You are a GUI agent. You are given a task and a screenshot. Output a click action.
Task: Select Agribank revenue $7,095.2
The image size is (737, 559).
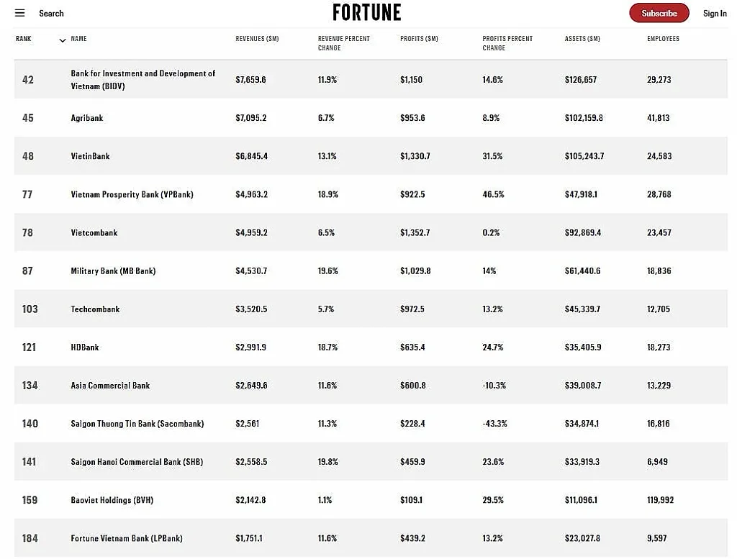pyautogui.click(x=251, y=118)
